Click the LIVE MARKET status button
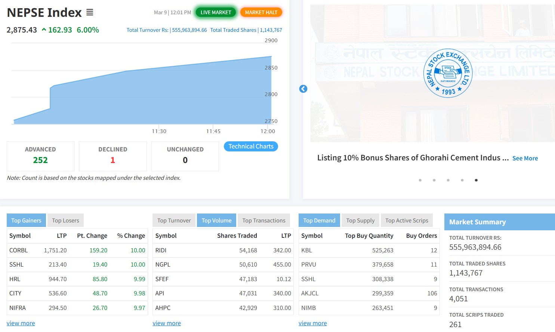The image size is (555, 332). click(x=216, y=12)
